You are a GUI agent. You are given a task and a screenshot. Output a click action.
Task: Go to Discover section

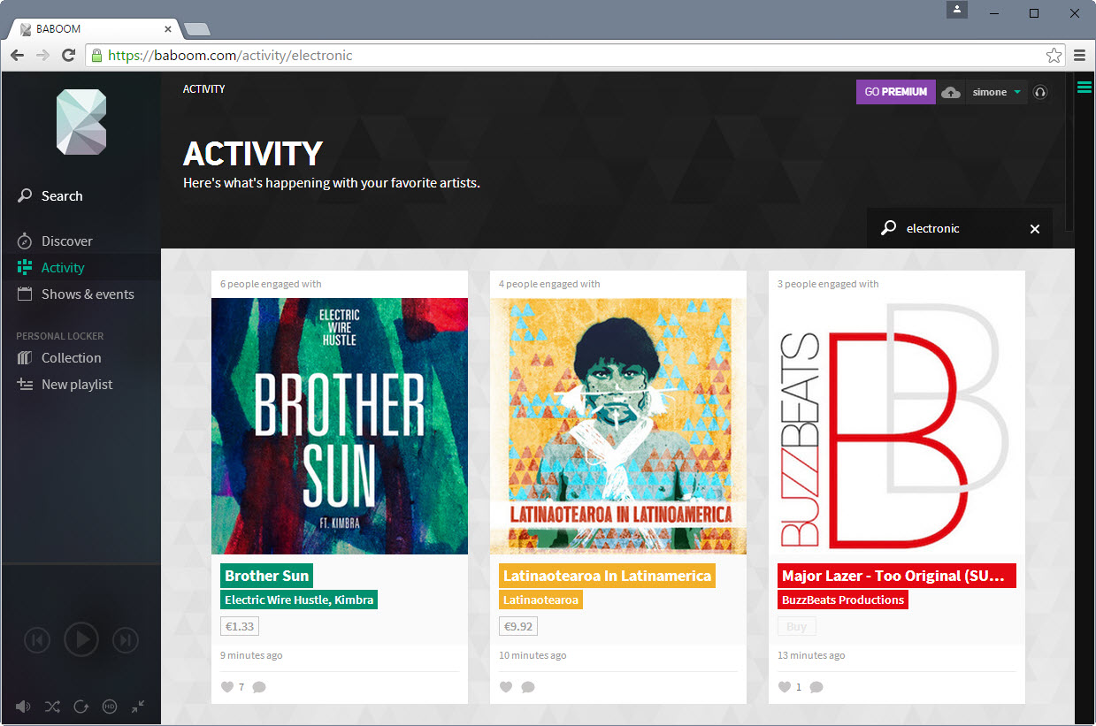point(55,241)
